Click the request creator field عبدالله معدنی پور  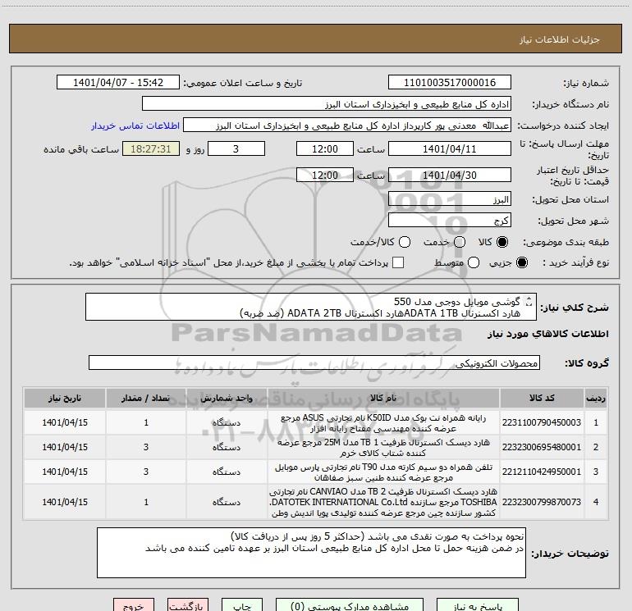[347, 125]
